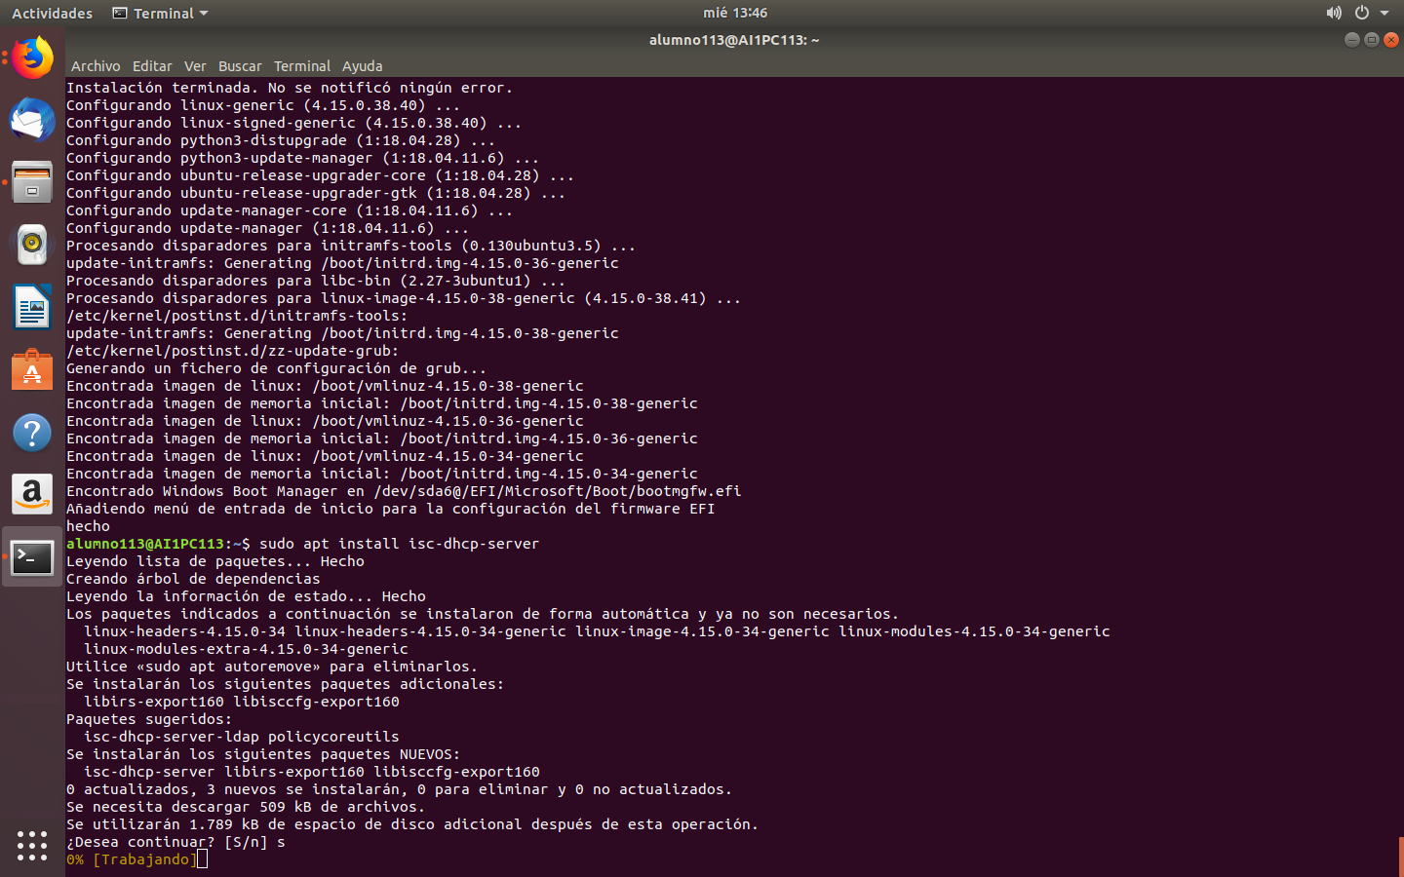Open the Ayuda menu

362,65
